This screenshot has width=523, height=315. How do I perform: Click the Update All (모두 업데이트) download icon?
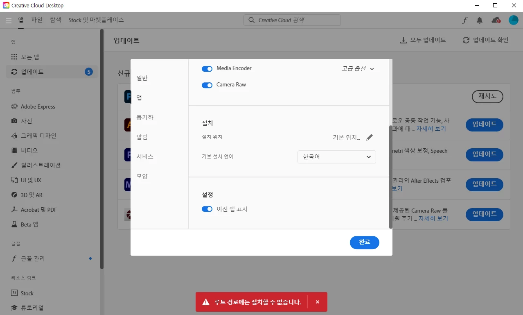pos(403,40)
